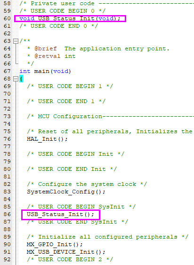Collapse the comment block fold at line 63
The image size is (194, 265).
[16, 41]
